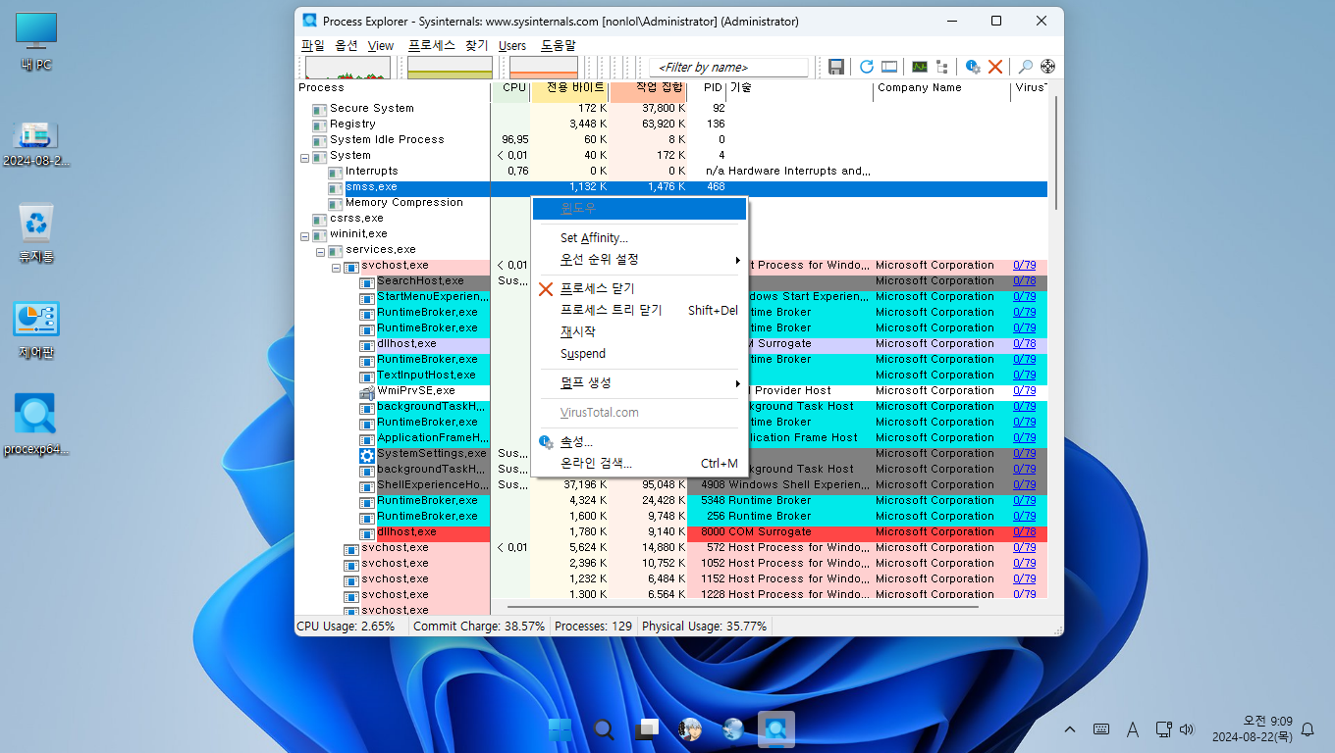Toggle the process tree view icon

942,67
